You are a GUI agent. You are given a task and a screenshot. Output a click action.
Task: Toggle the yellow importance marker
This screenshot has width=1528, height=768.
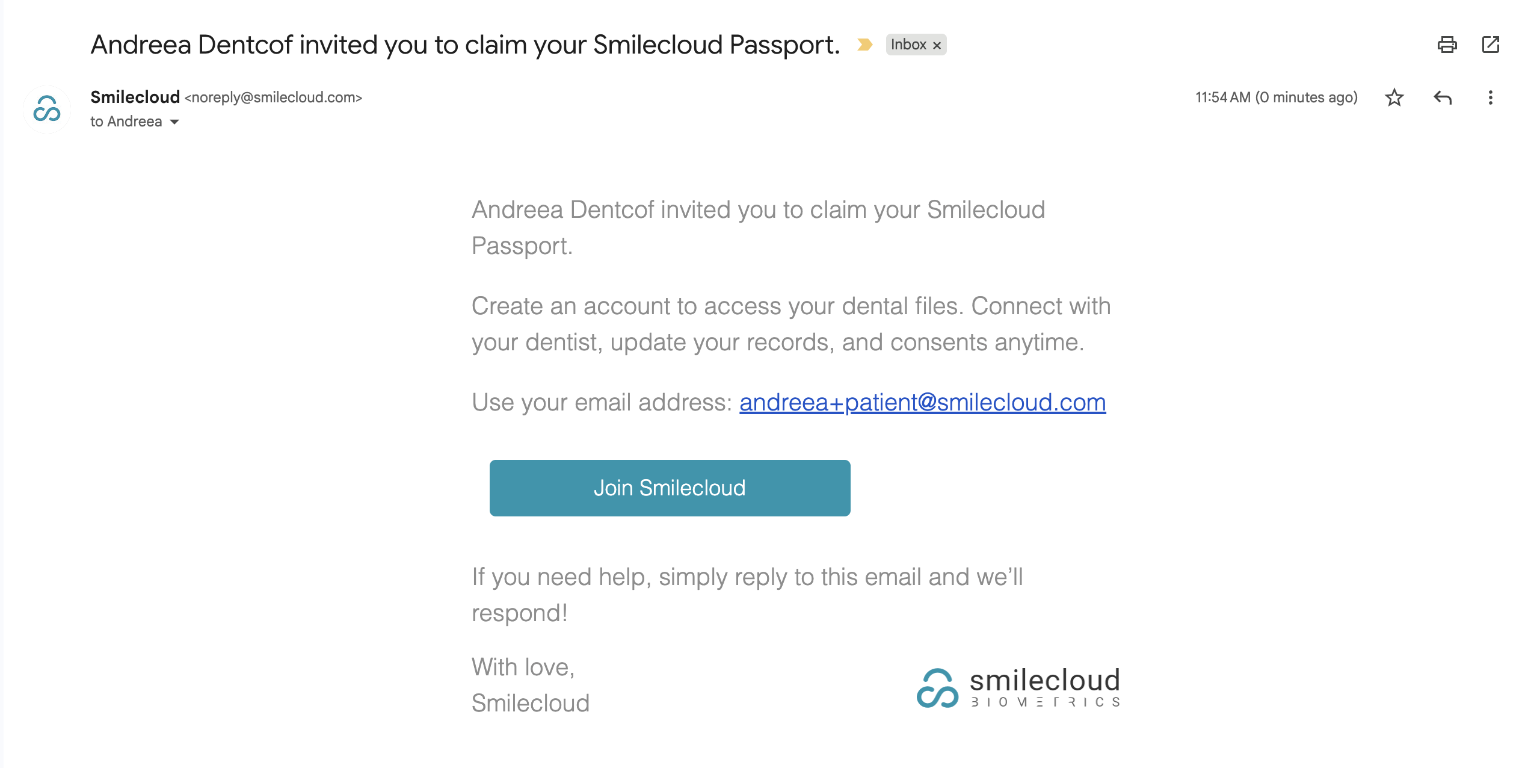(864, 45)
